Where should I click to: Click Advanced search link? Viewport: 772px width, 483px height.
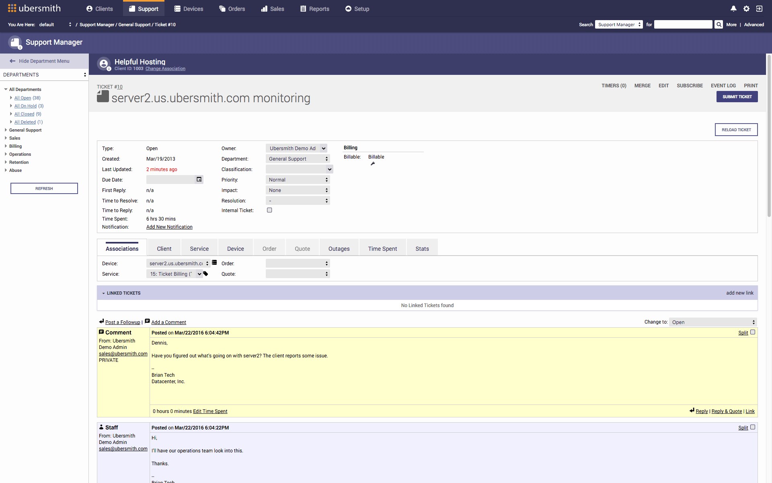coord(754,25)
